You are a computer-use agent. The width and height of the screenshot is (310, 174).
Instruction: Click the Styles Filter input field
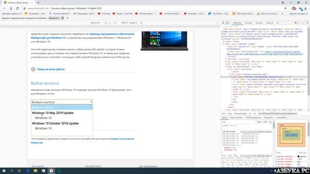point(238,122)
